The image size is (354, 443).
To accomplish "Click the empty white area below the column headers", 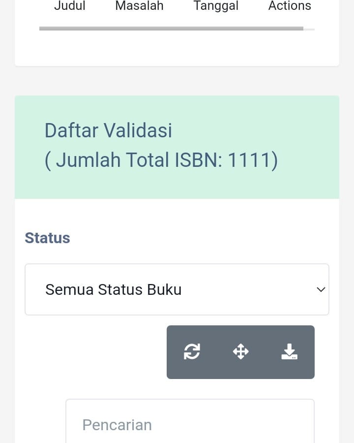I will click(x=177, y=49).
